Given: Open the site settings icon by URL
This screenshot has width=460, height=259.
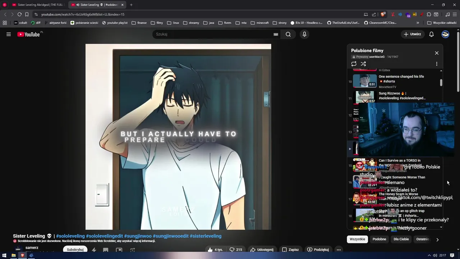Looking at the screenshot, I should pos(36,14).
